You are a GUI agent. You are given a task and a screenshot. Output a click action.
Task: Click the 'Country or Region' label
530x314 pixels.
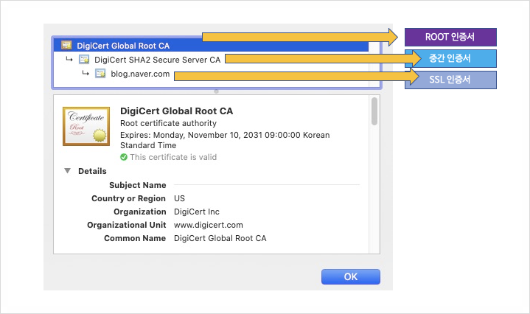tap(128, 198)
